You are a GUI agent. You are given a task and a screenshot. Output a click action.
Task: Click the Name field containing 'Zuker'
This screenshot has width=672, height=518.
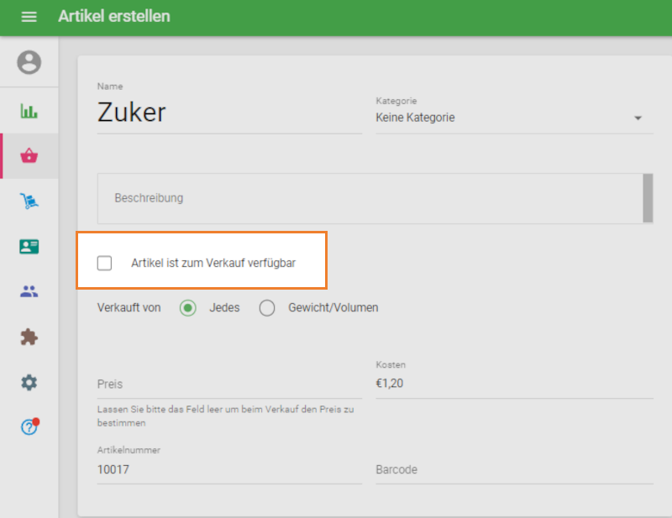(228, 113)
